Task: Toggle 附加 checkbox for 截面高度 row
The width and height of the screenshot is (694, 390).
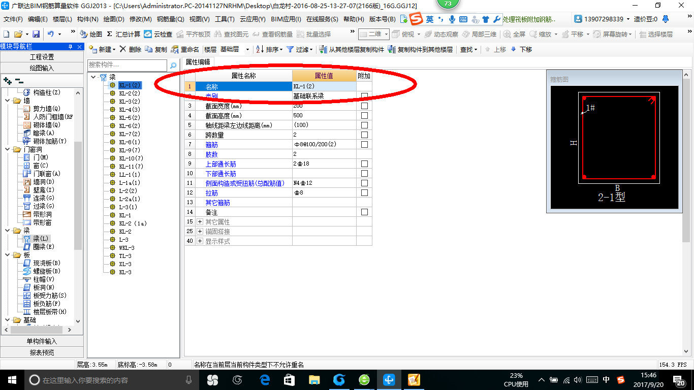Action: (x=364, y=115)
